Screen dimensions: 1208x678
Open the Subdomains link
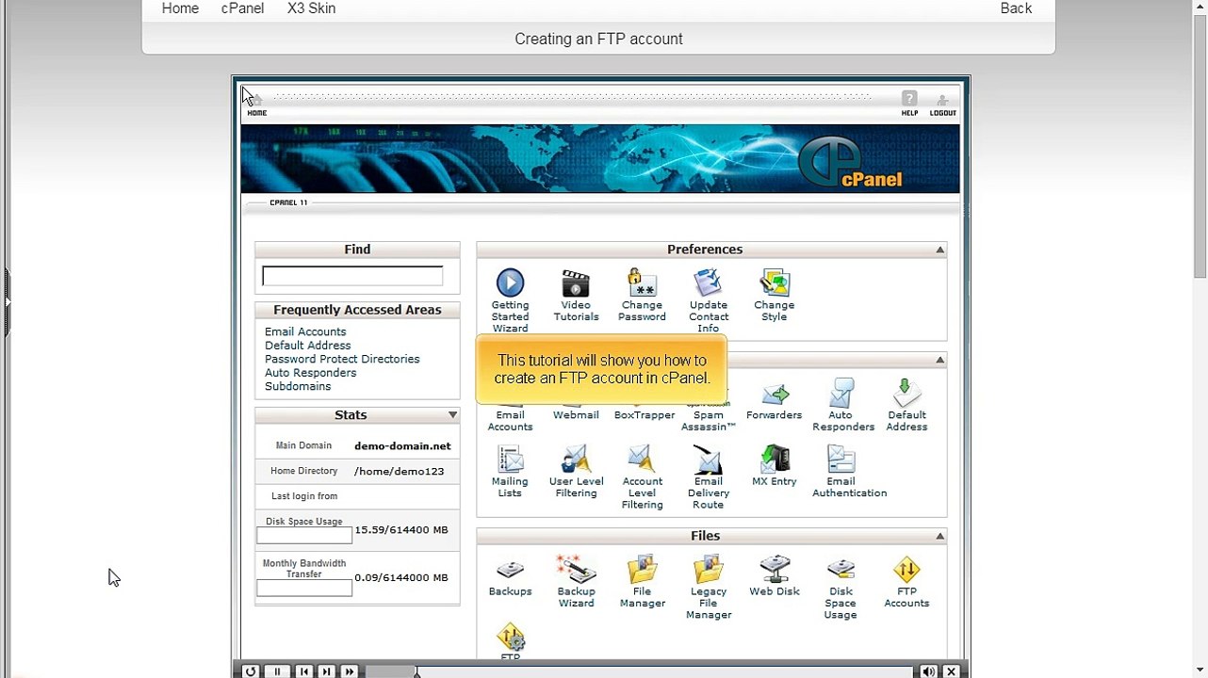click(x=298, y=386)
